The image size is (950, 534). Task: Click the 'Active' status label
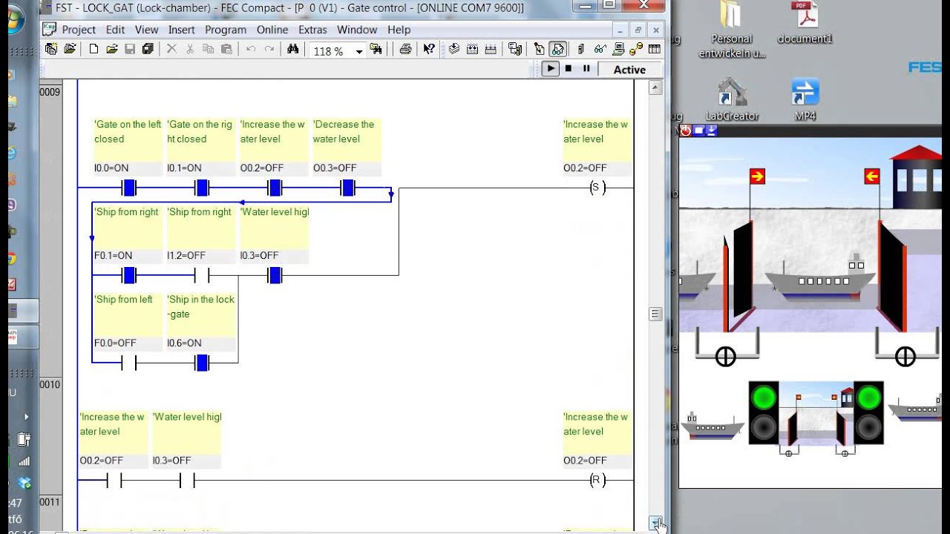[629, 69]
